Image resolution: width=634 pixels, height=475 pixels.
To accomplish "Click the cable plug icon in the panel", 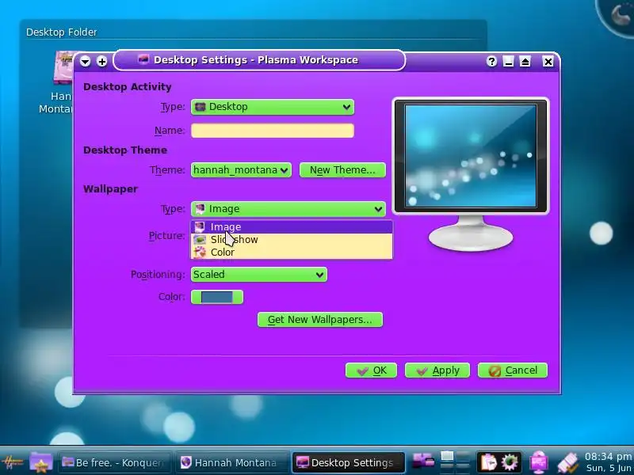I will (x=567, y=462).
